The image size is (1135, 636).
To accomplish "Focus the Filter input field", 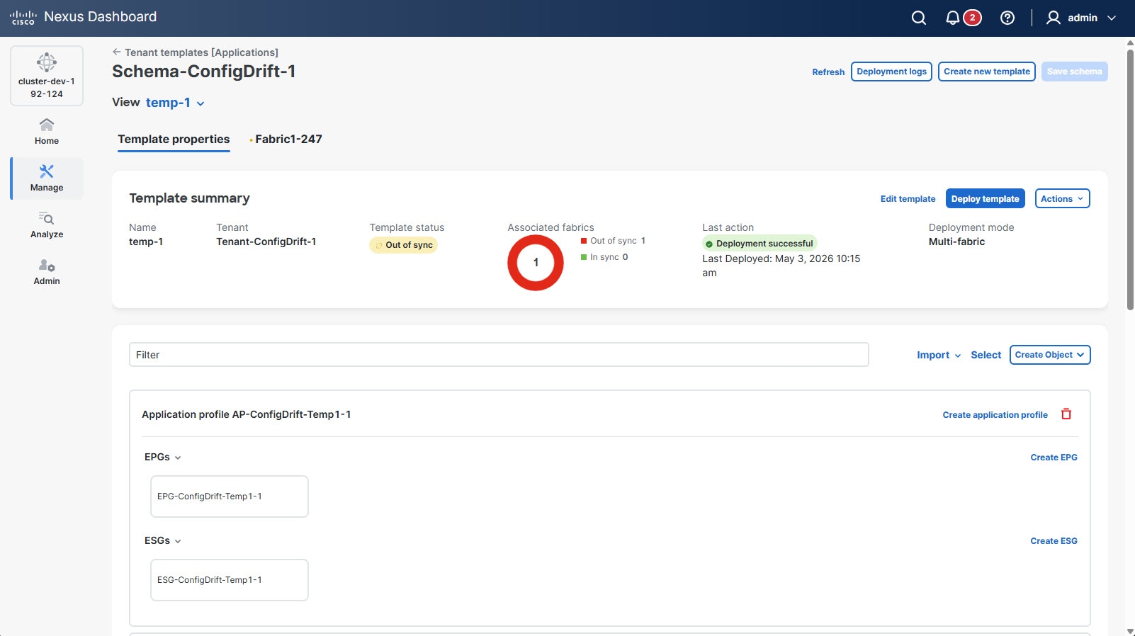I will [x=499, y=355].
